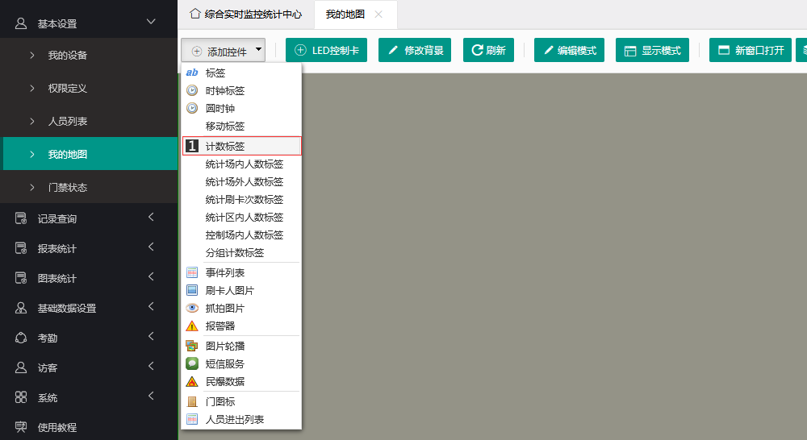Click the 报表统计 sidebar icon
Viewport: 807px width, 440px height.
(21, 248)
